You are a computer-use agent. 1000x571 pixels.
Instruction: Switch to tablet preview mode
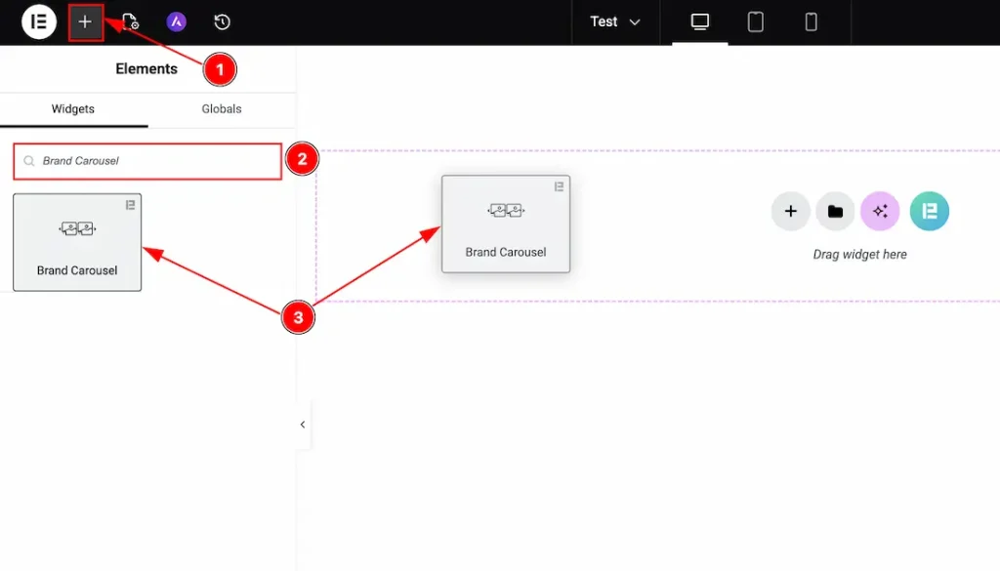point(755,21)
